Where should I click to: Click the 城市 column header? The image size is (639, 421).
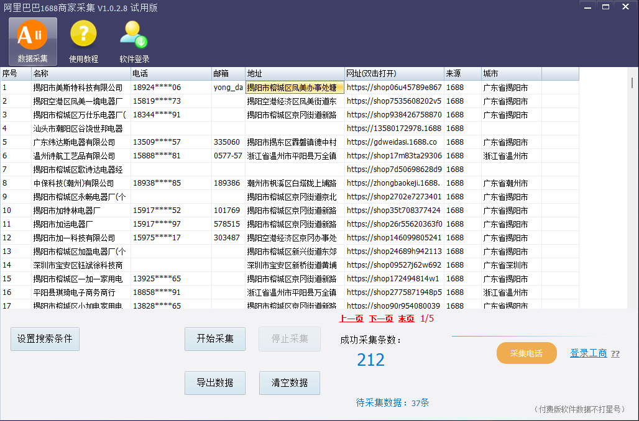point(512,73)
